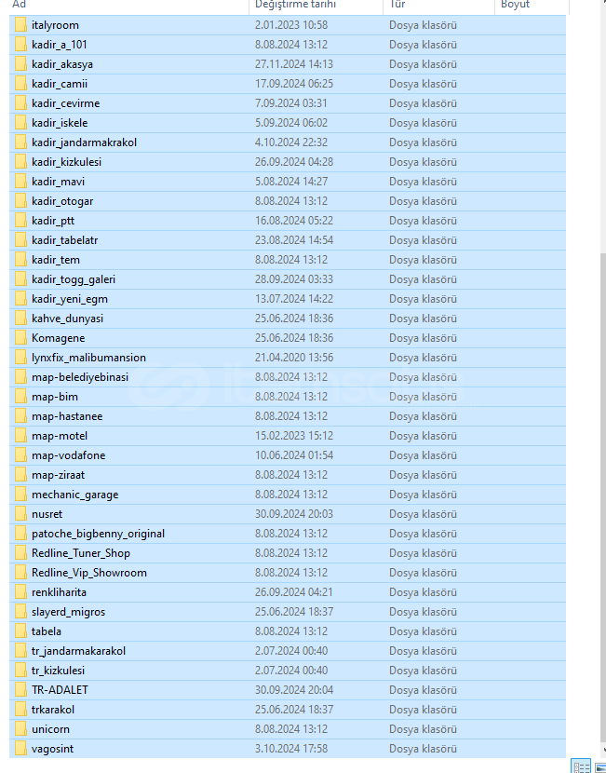Click the tr_jandarmakarakol folder name
The height and width of the screenshot is (773, 606).
pos(78,651)
